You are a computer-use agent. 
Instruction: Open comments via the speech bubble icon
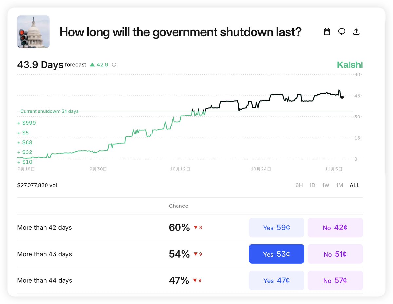(342, 32)
